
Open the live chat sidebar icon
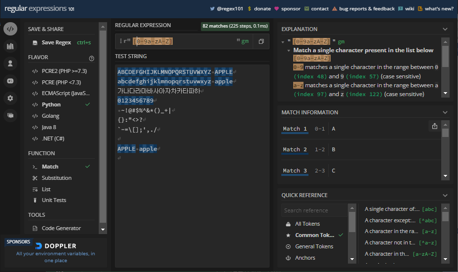pos(10,115)
